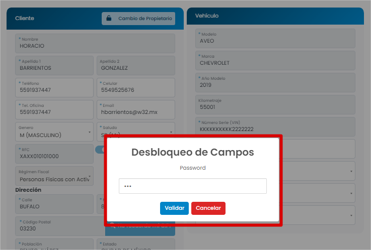Select the Apellido 1 field BARRIENTOS
Viewport: 371px width, 250px height.
tap(54, 65)
